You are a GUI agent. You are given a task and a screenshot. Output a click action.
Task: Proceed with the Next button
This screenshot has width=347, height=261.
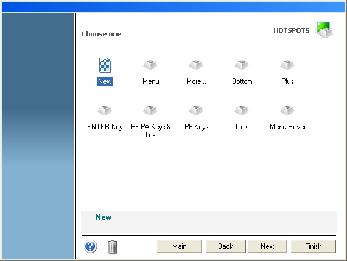(x=267, y=246)
